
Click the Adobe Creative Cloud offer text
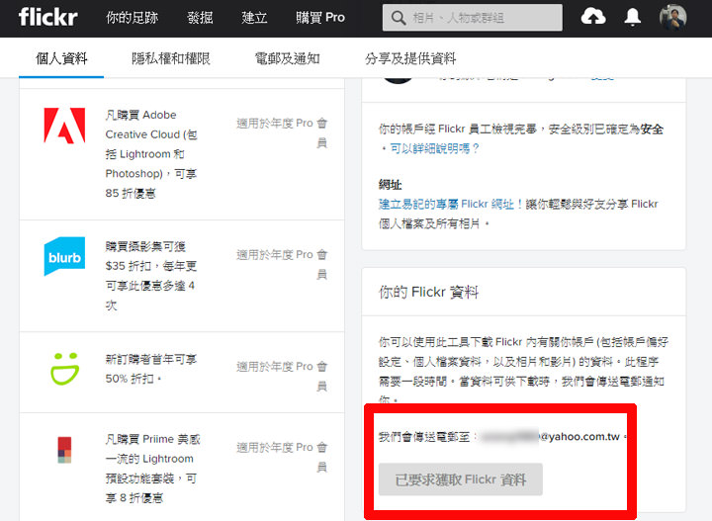[x=151, y=154]
